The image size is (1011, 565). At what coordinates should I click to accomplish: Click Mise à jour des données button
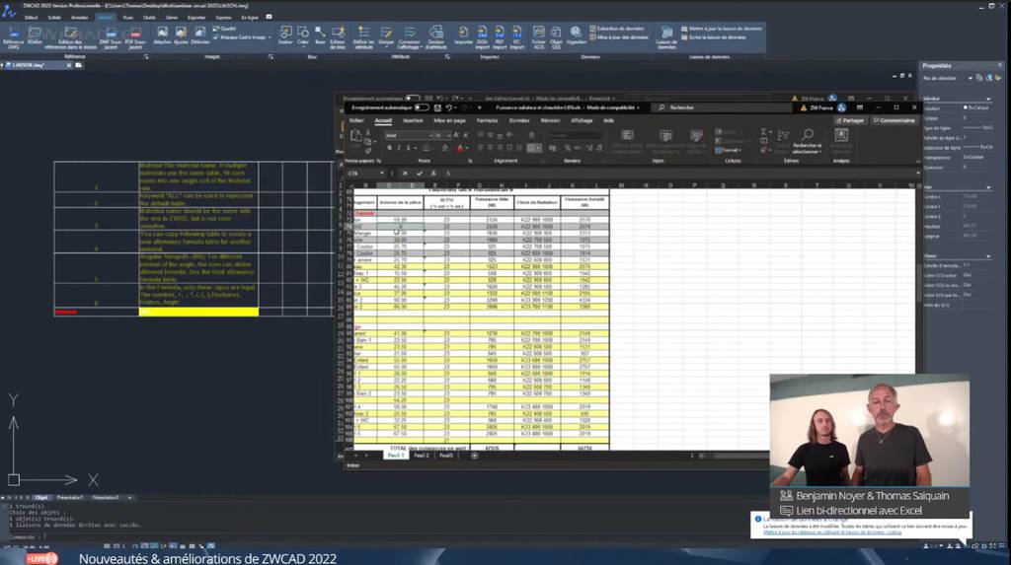pyautogui.click(x=618, y=37)
